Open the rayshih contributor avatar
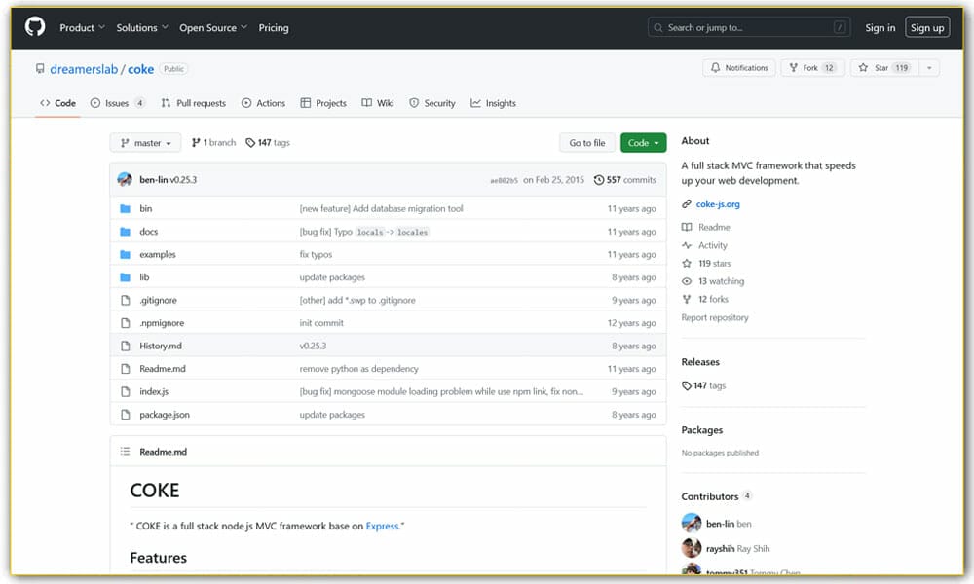This screenshot has height=584, width=974. (x=692, y=548)
